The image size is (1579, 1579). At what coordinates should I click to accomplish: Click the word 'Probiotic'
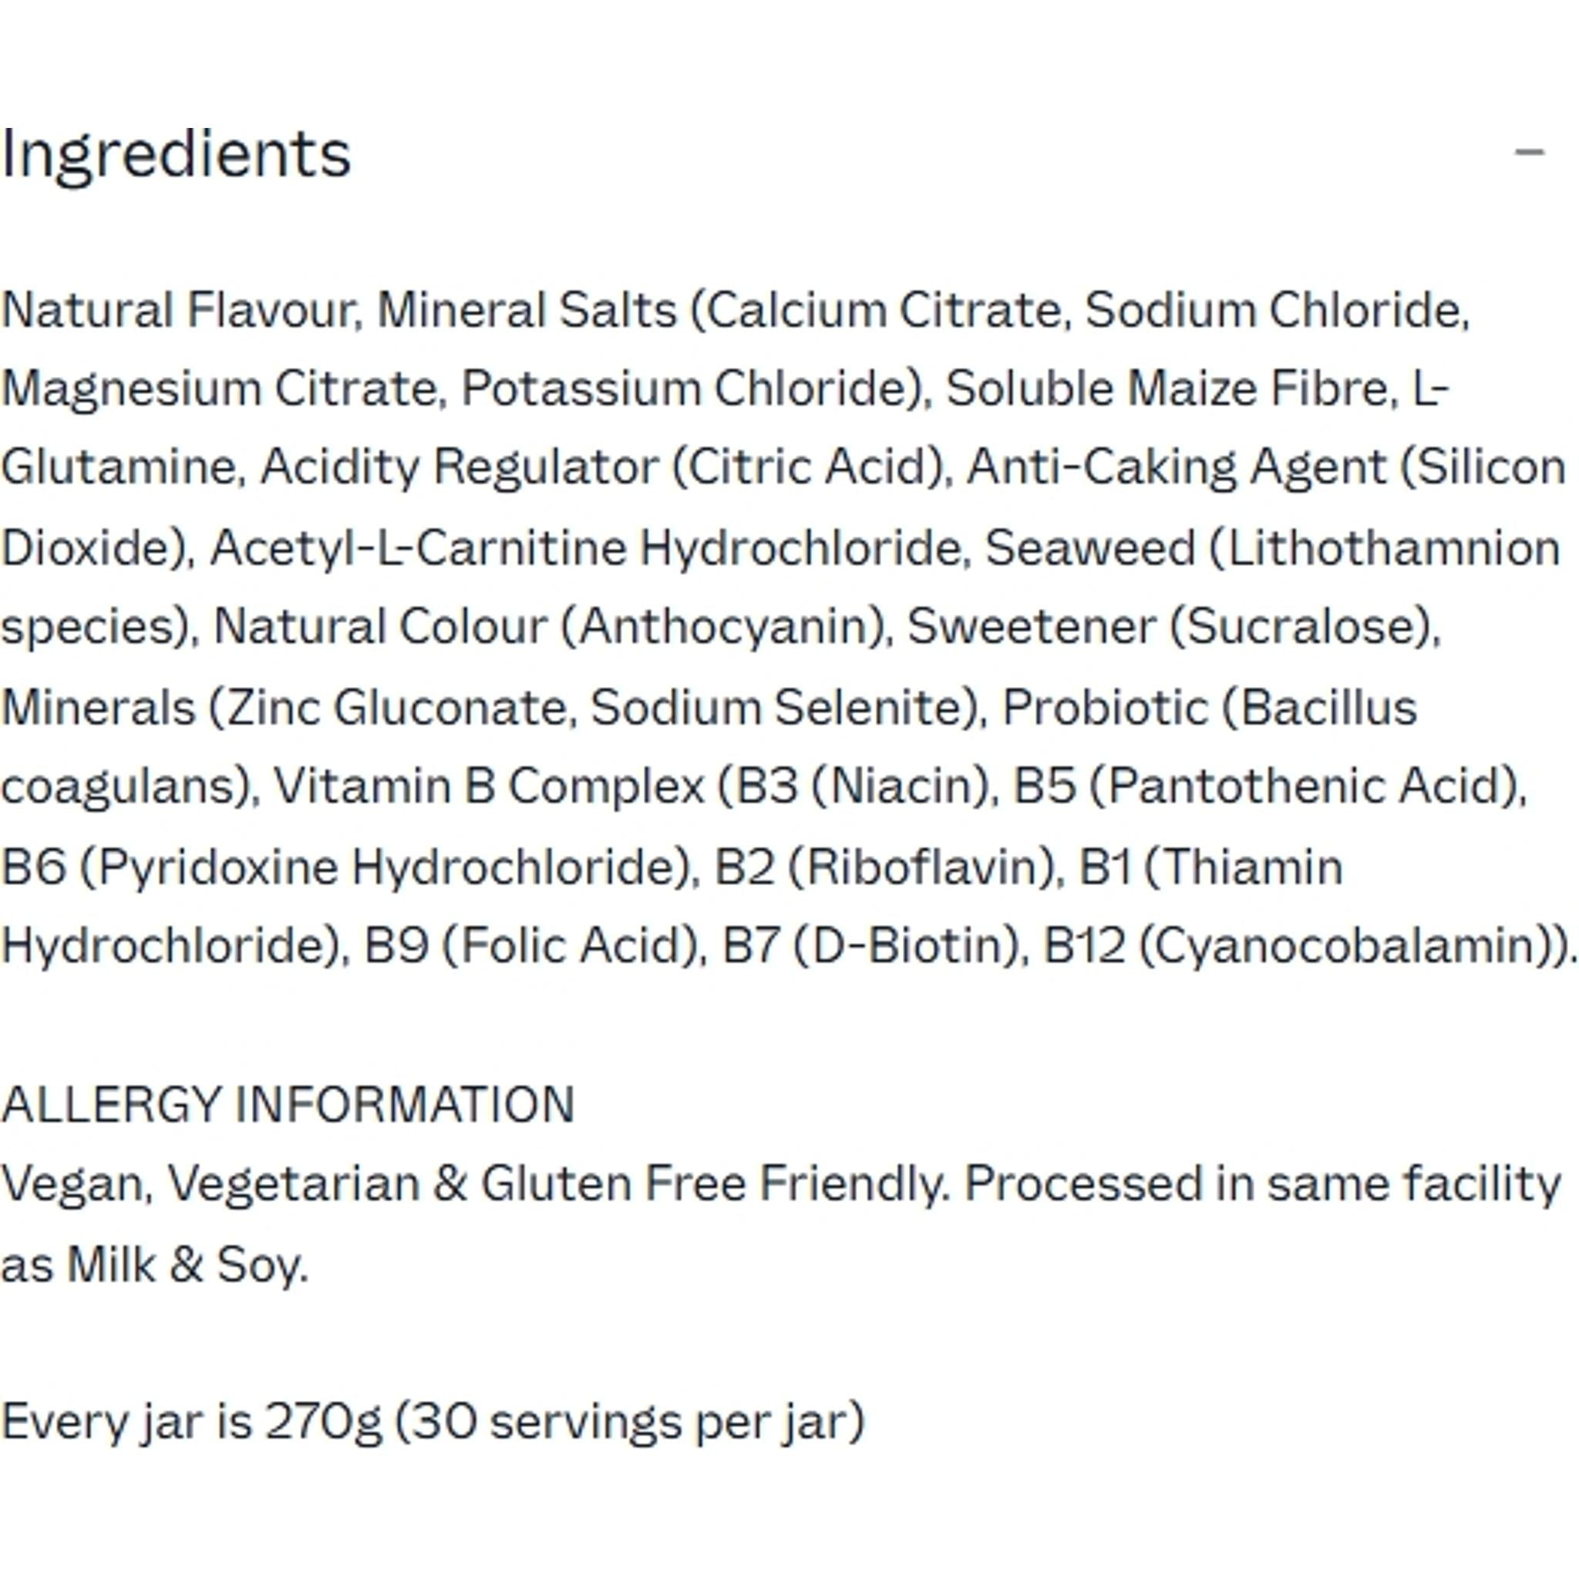pyautogui.click(x=1105, y=707)
